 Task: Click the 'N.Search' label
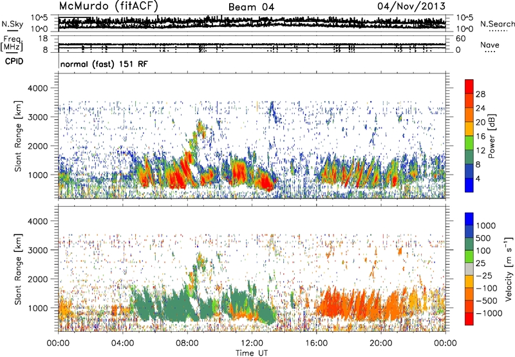pos(497,24)
